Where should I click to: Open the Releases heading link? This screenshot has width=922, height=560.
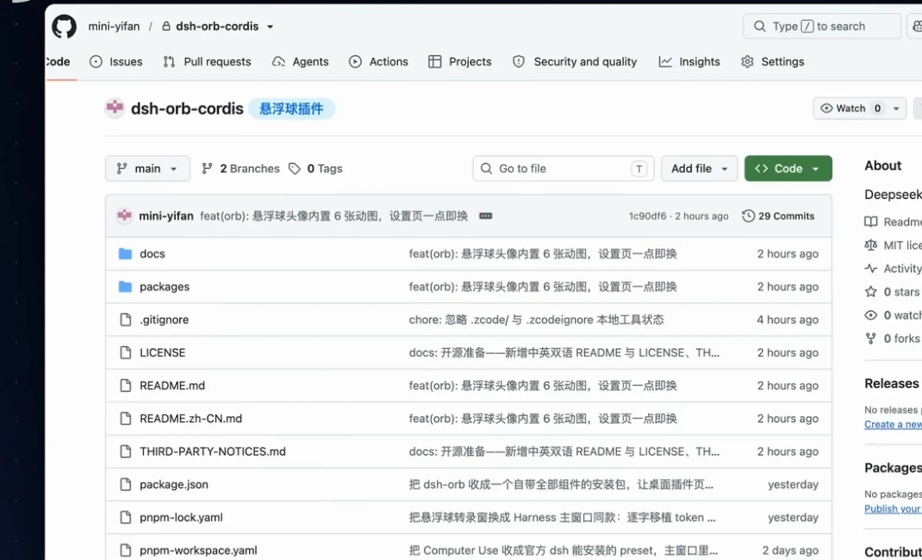click(891, 383)
